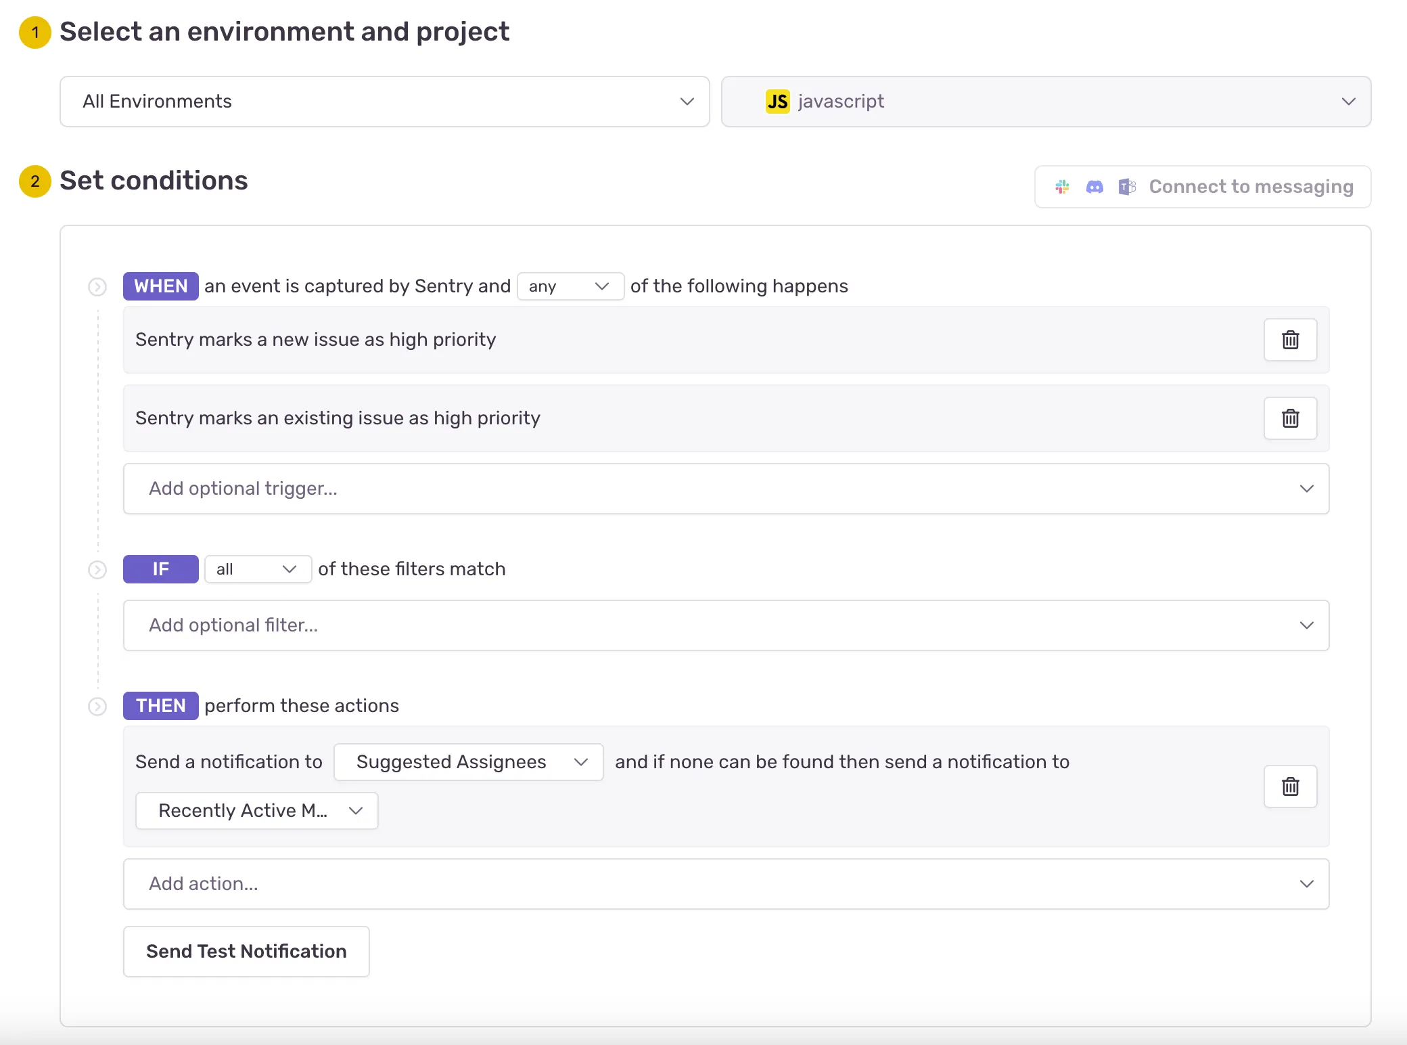Image resolution: width=1407 pixels, height=1045 pixels.
Task: Expand the Add optional trigger field
Action: point(726,488)
